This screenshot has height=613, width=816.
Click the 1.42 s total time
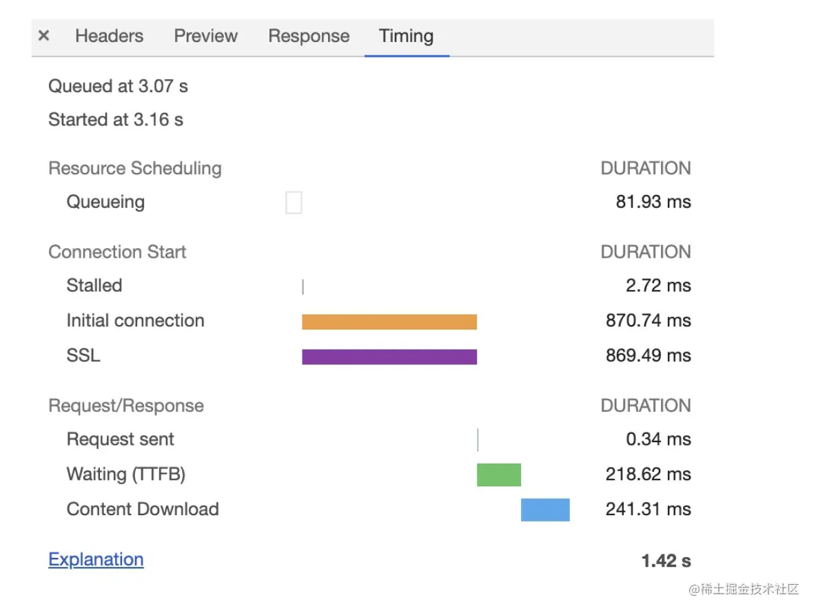(x=666, y=561)
